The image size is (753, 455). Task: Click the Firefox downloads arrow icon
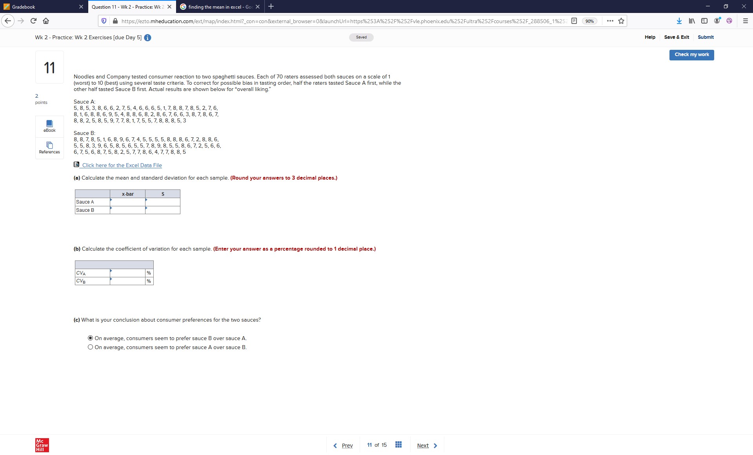click(679, 21)
